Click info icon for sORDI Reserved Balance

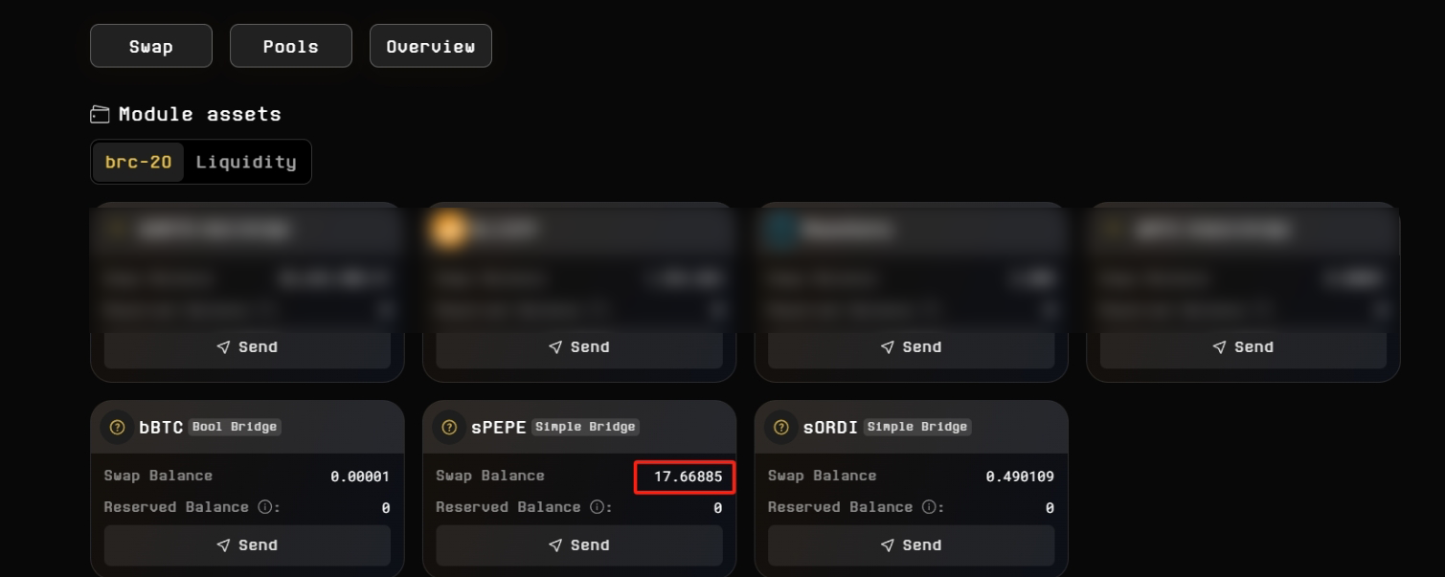[929, 507]
